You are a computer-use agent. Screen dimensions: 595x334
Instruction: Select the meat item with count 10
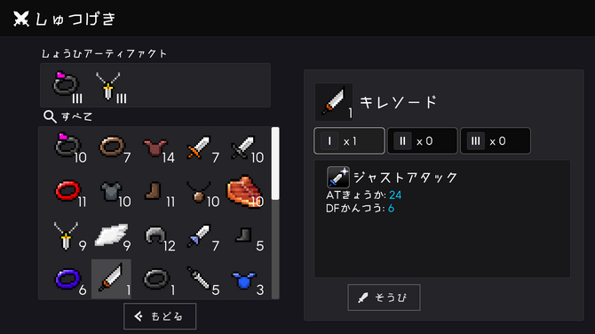(x=244, y=190)
